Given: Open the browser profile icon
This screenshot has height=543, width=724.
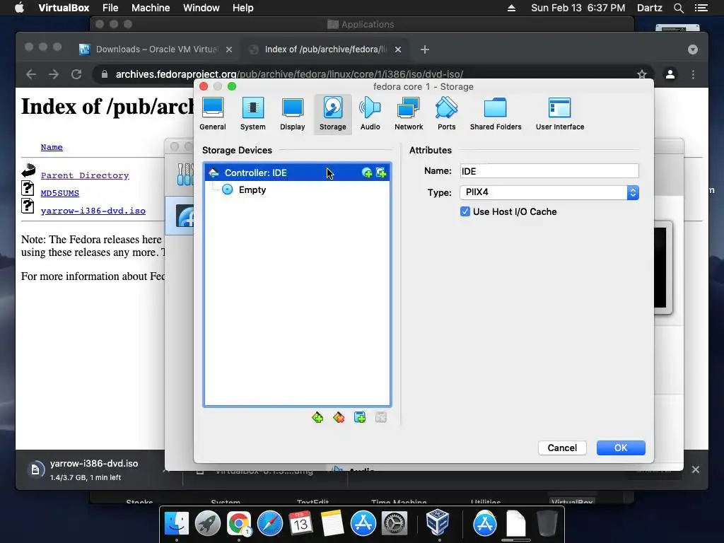Looking at the screenshot, I should click(670, 74).
